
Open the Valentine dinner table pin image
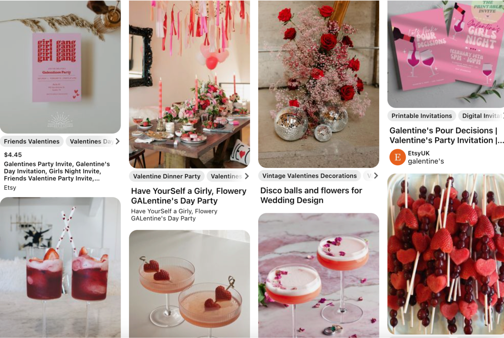pyautogui.click(x=189, y=84)
